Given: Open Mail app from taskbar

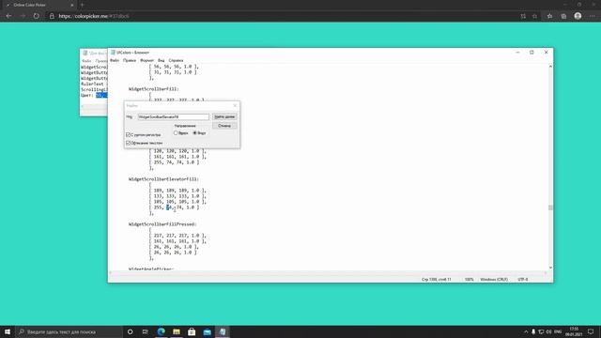Looking at the screenshot, I should click(207, 331).
